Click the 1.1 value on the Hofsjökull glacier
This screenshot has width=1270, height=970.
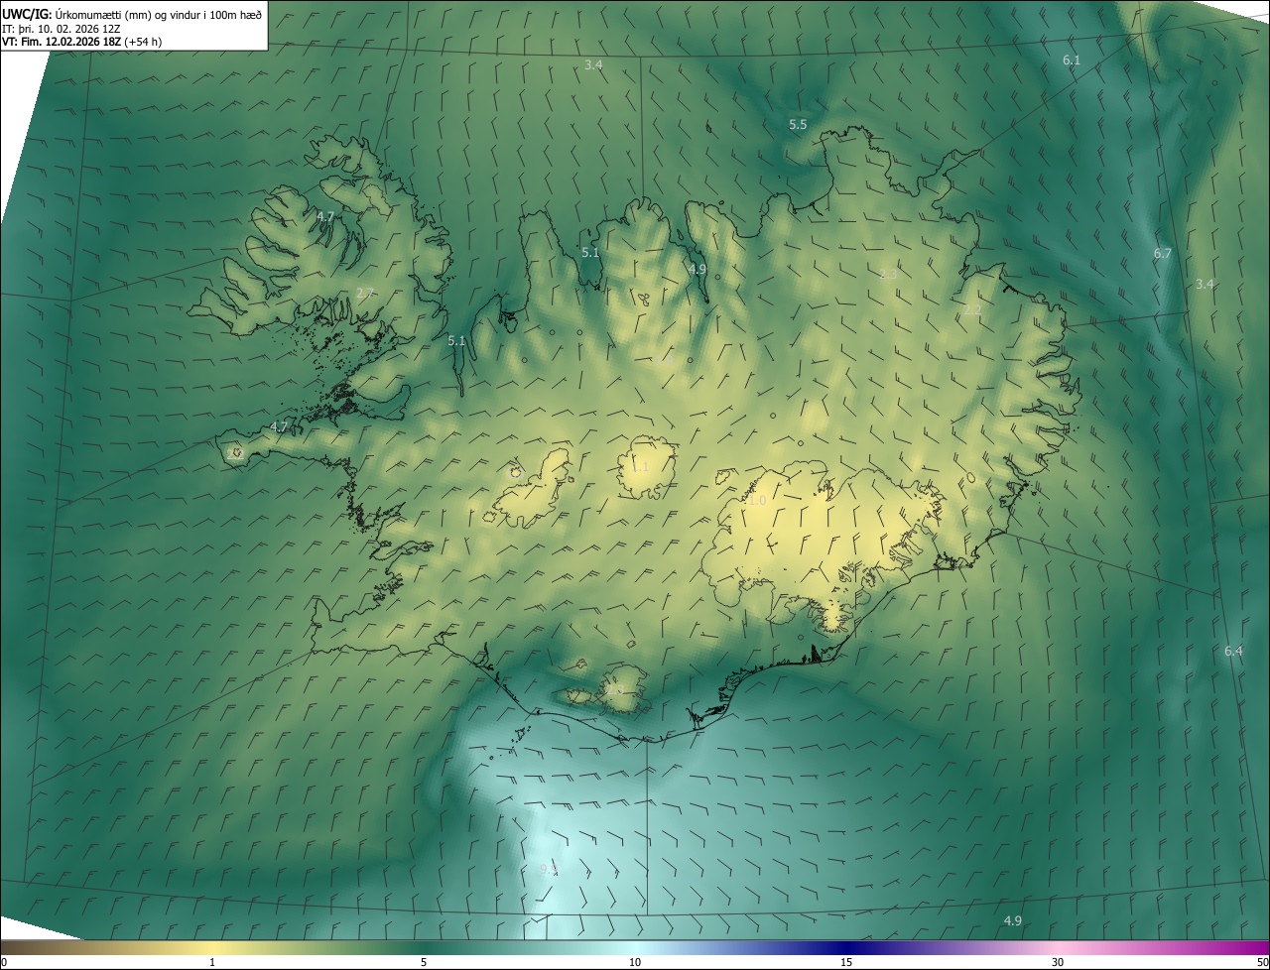(640, 466)
